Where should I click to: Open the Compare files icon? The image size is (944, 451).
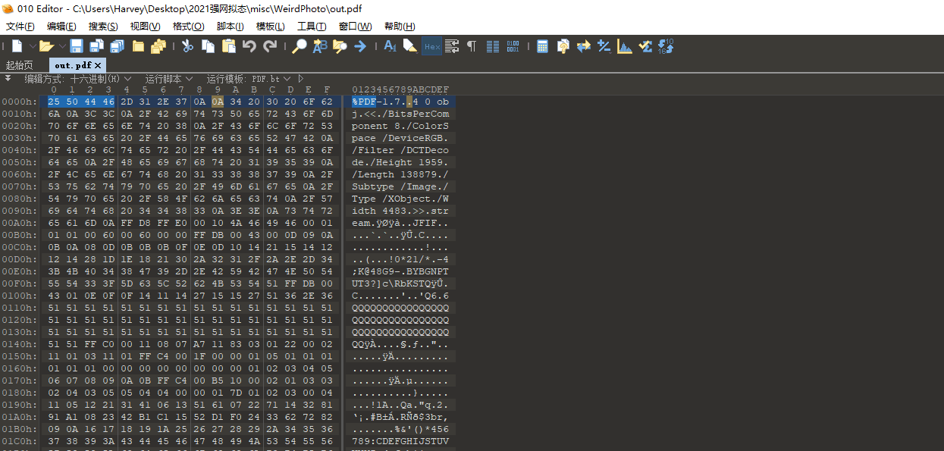[x=583, y=46]
